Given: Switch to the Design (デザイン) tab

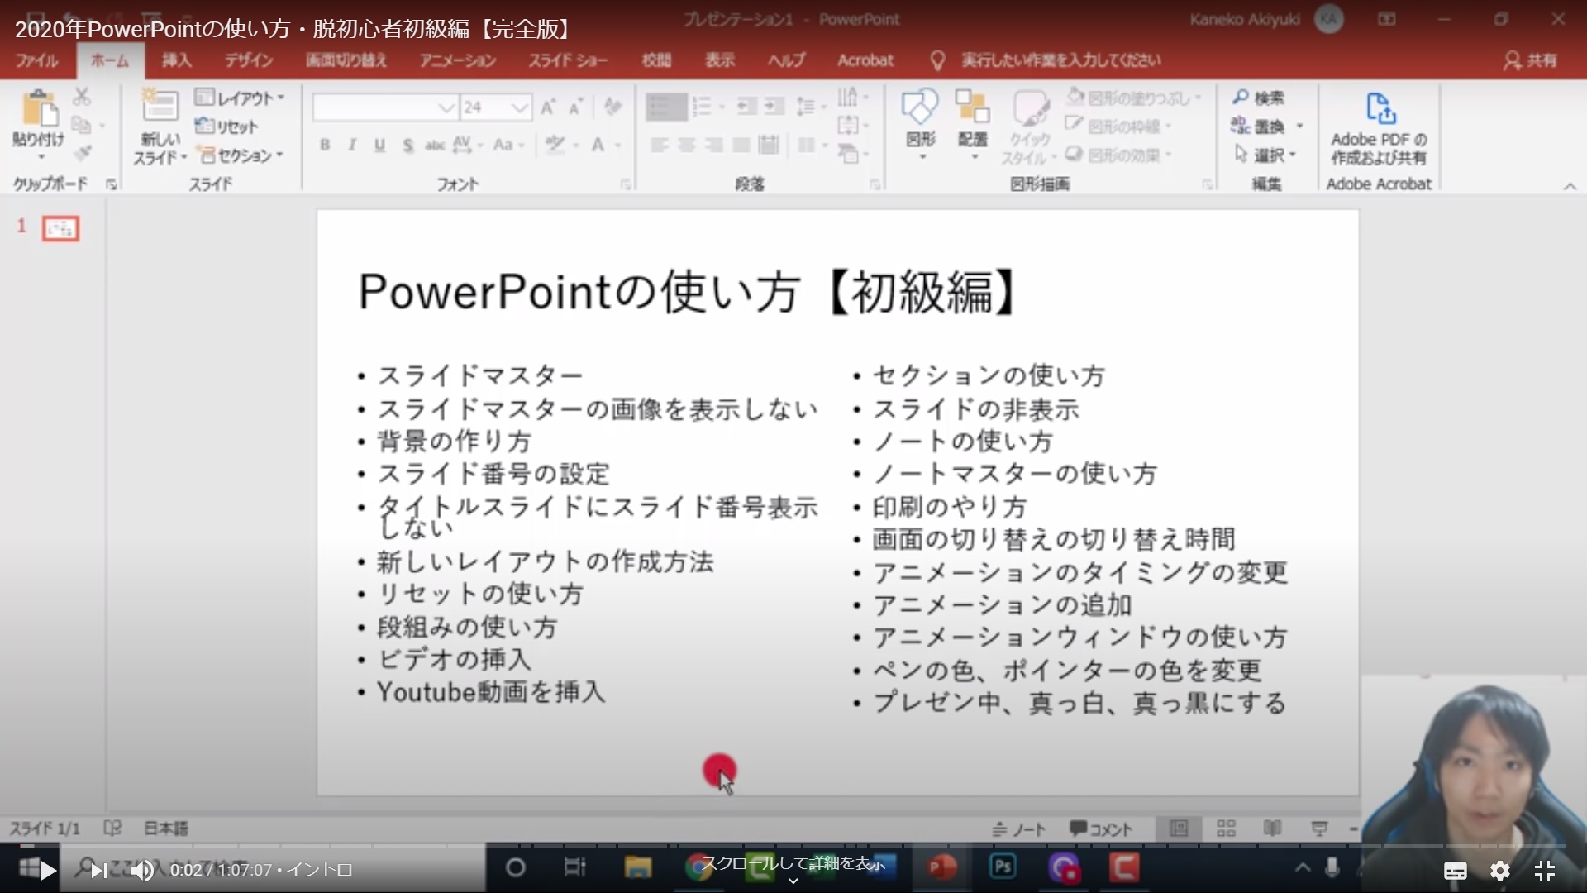Looking at the screenshot, I should click(248, 60).
